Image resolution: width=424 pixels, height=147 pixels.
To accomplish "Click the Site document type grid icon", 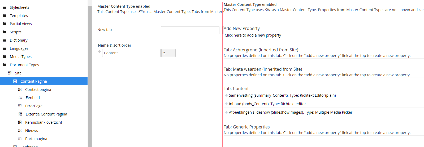I will click(x=10, y=73).
